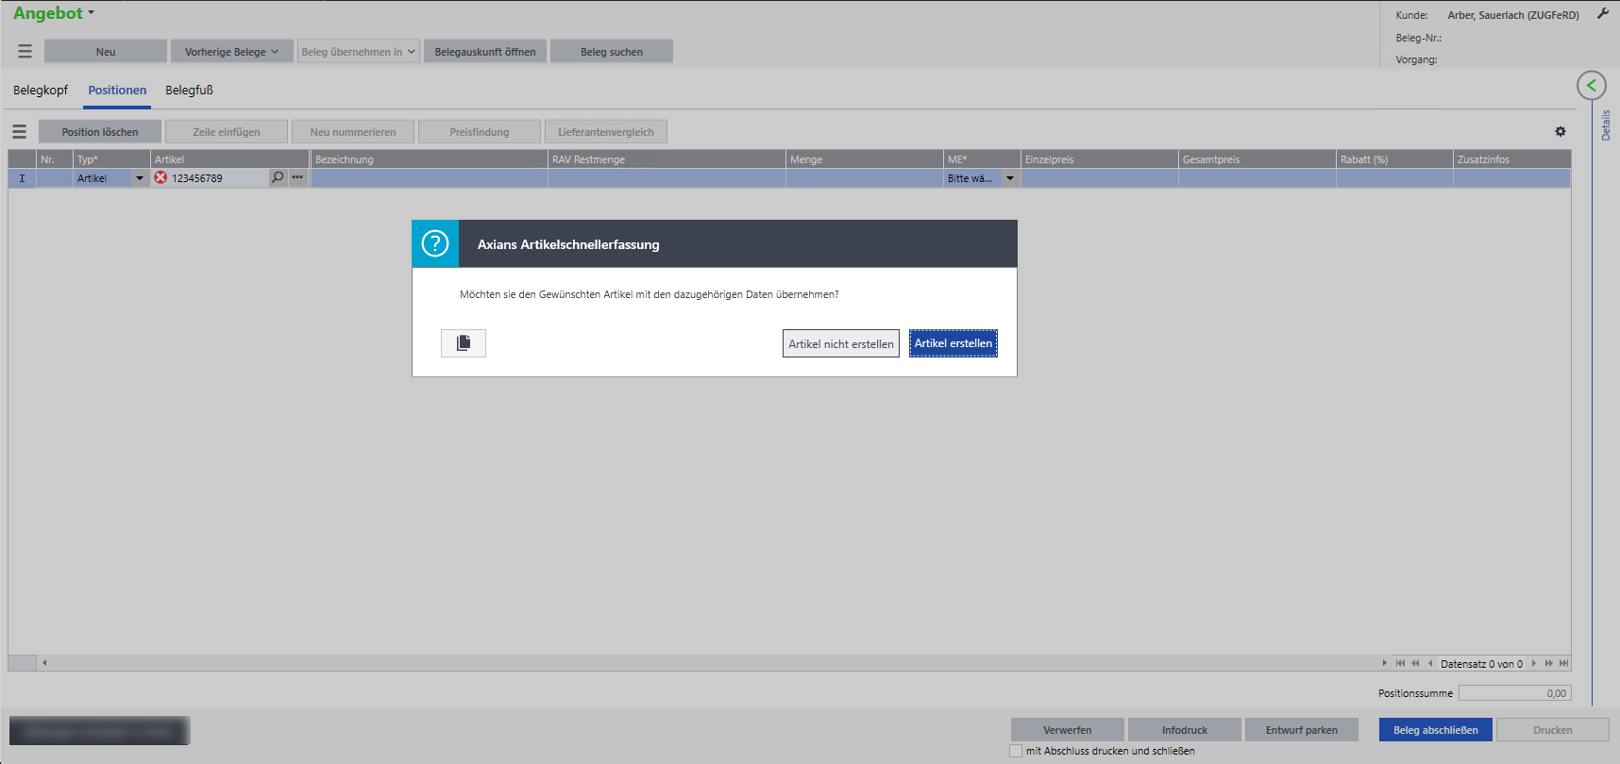Go to the previous record in pager

(x=1430, y=663)
